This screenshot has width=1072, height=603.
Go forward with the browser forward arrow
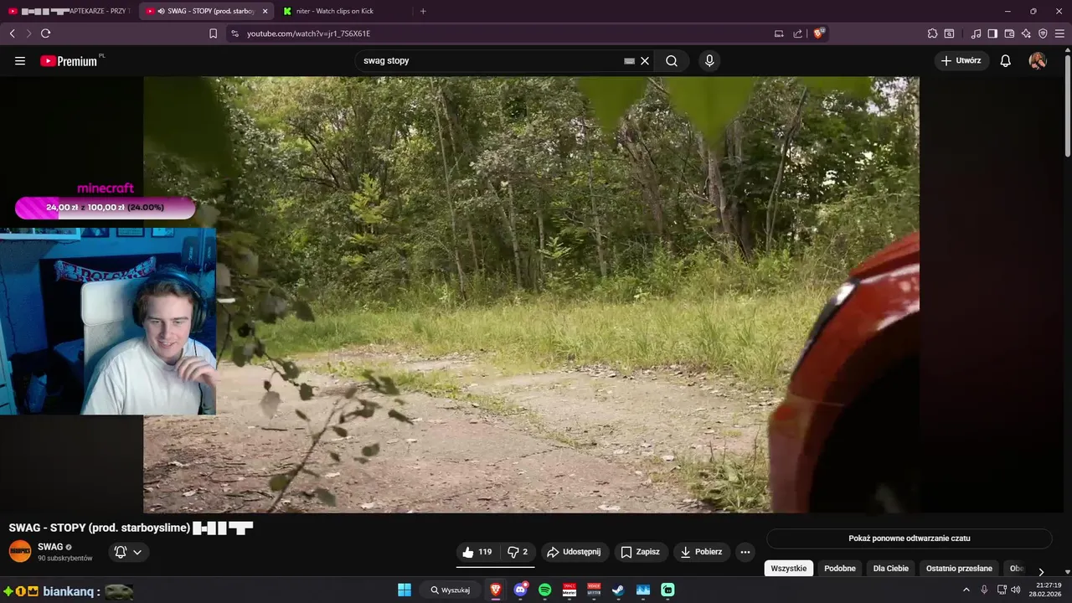[28, 33]
